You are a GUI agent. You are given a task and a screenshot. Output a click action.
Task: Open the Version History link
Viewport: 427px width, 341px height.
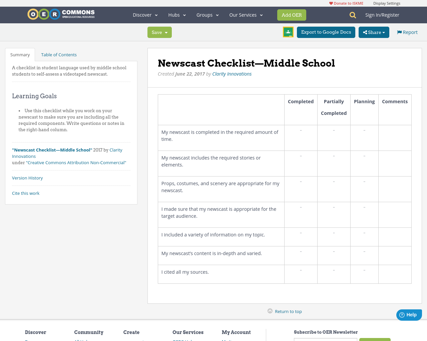coord(27,178)
